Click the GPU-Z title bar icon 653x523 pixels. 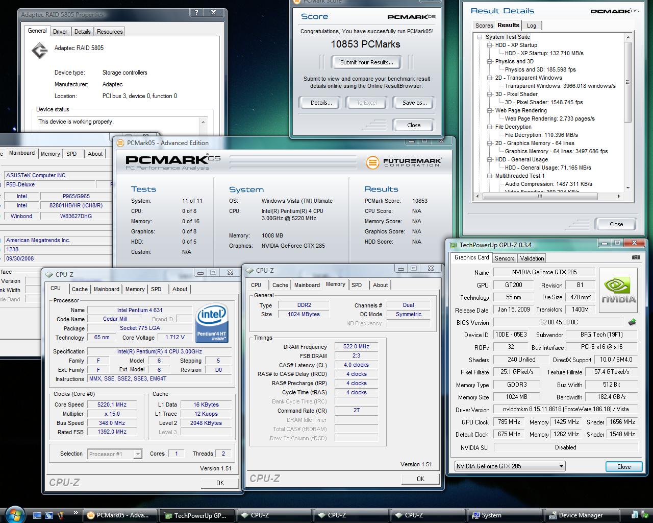(453, 245)
